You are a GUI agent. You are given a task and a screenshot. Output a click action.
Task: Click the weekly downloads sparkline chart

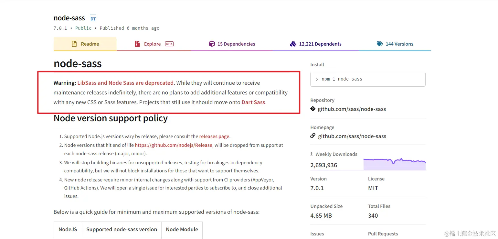395,164
